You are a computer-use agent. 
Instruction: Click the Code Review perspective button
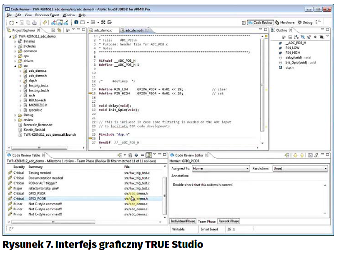point(260,23)
